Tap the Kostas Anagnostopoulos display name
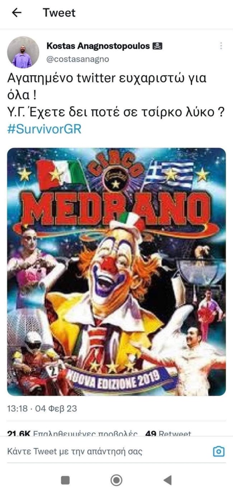Screen dimensions: 233x494 [98, 46]
